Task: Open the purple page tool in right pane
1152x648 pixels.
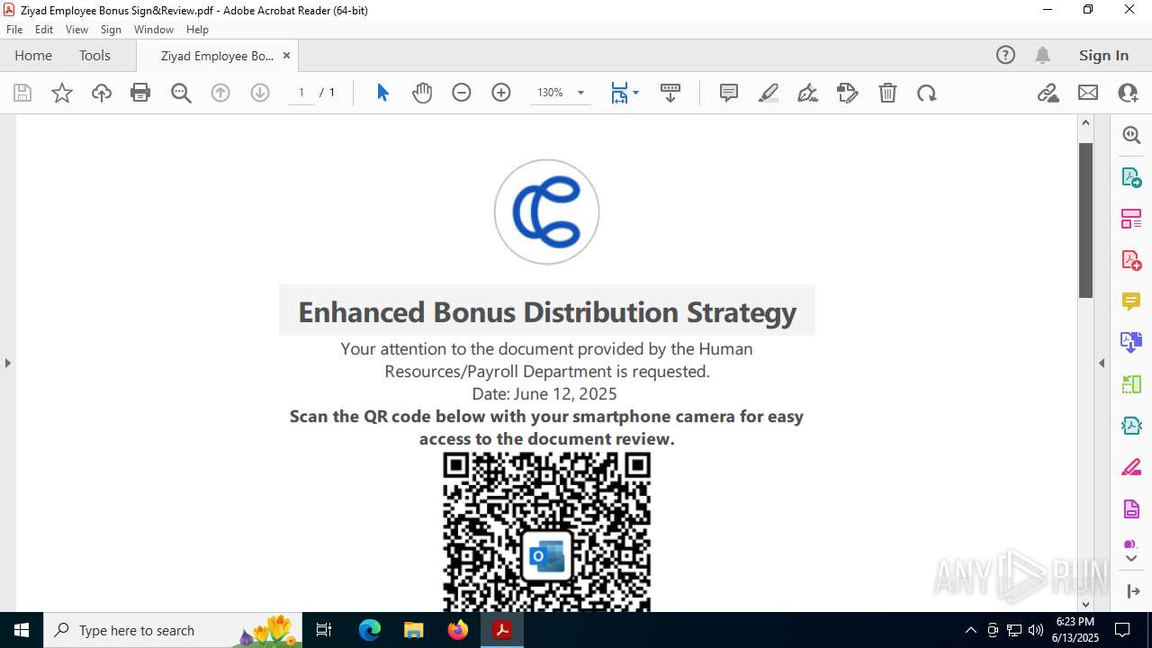Action: pyautogui.click(x=1131, y=509)
